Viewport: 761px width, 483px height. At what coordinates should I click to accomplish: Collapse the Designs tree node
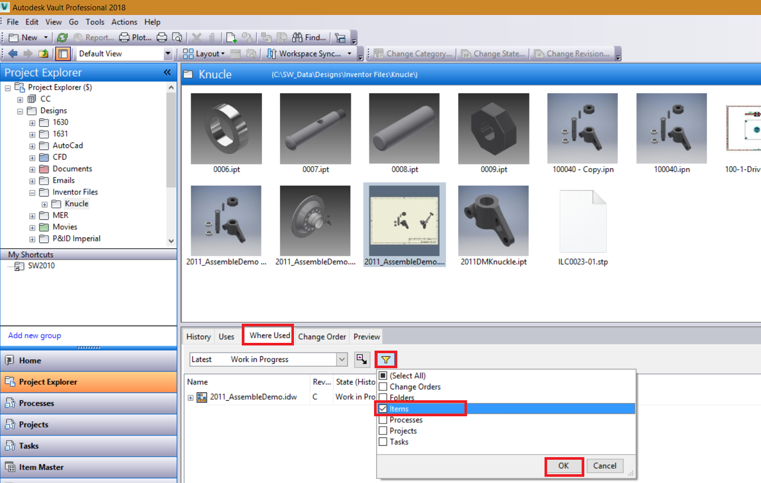(20, 111)
